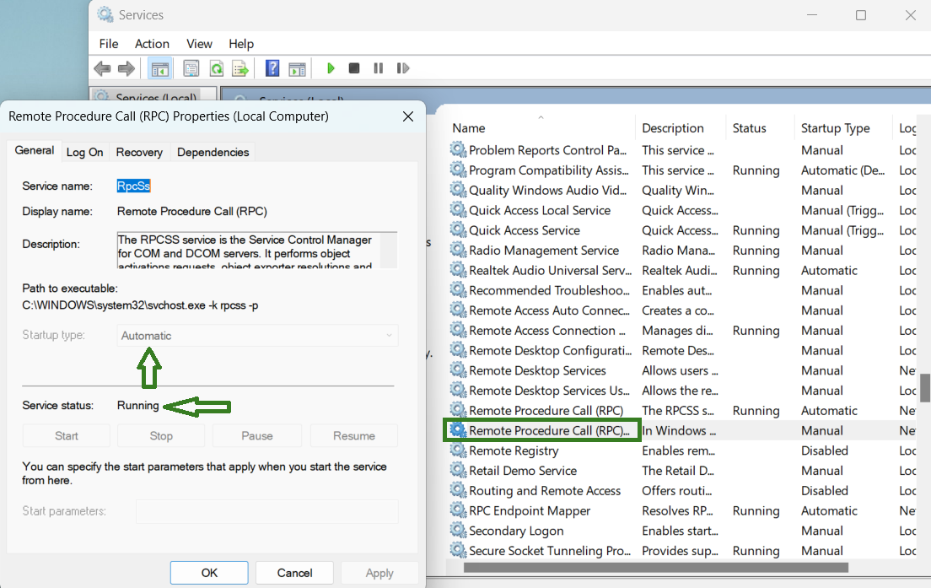The image size is (931, 588).
Task: Click the Export List toolbar icon
Action: click(x=240, y=68)
